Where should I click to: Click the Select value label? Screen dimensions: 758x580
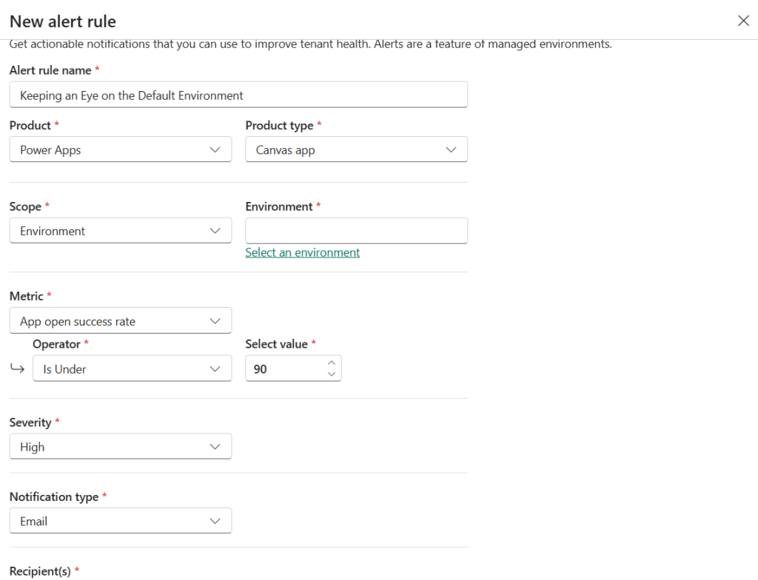pos(276,344)
